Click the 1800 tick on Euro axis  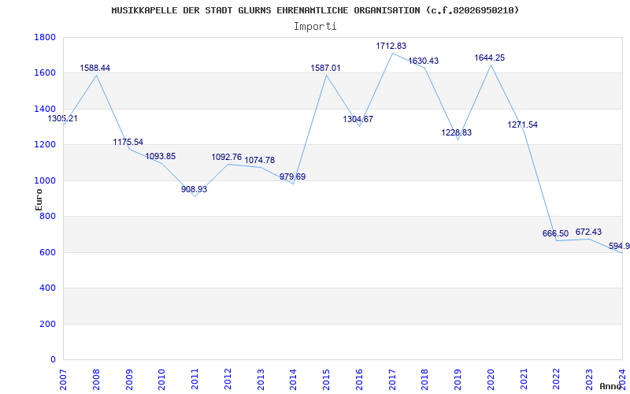tap(45, 38)
